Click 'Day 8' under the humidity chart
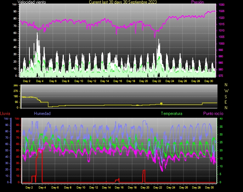 68,187
